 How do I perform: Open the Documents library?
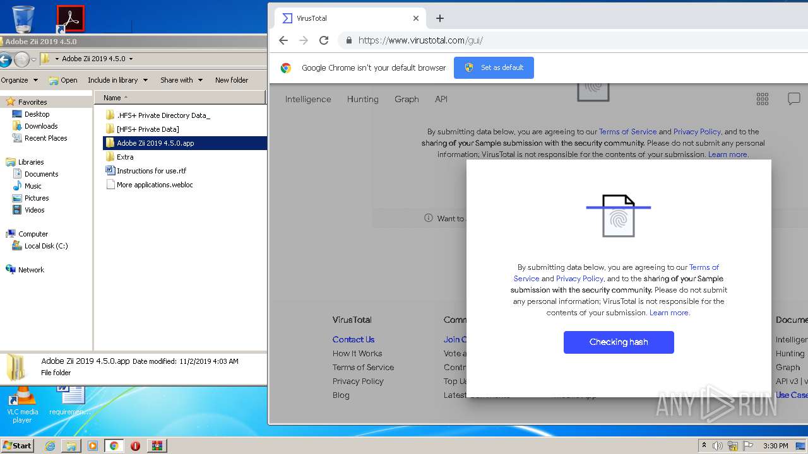41,174
